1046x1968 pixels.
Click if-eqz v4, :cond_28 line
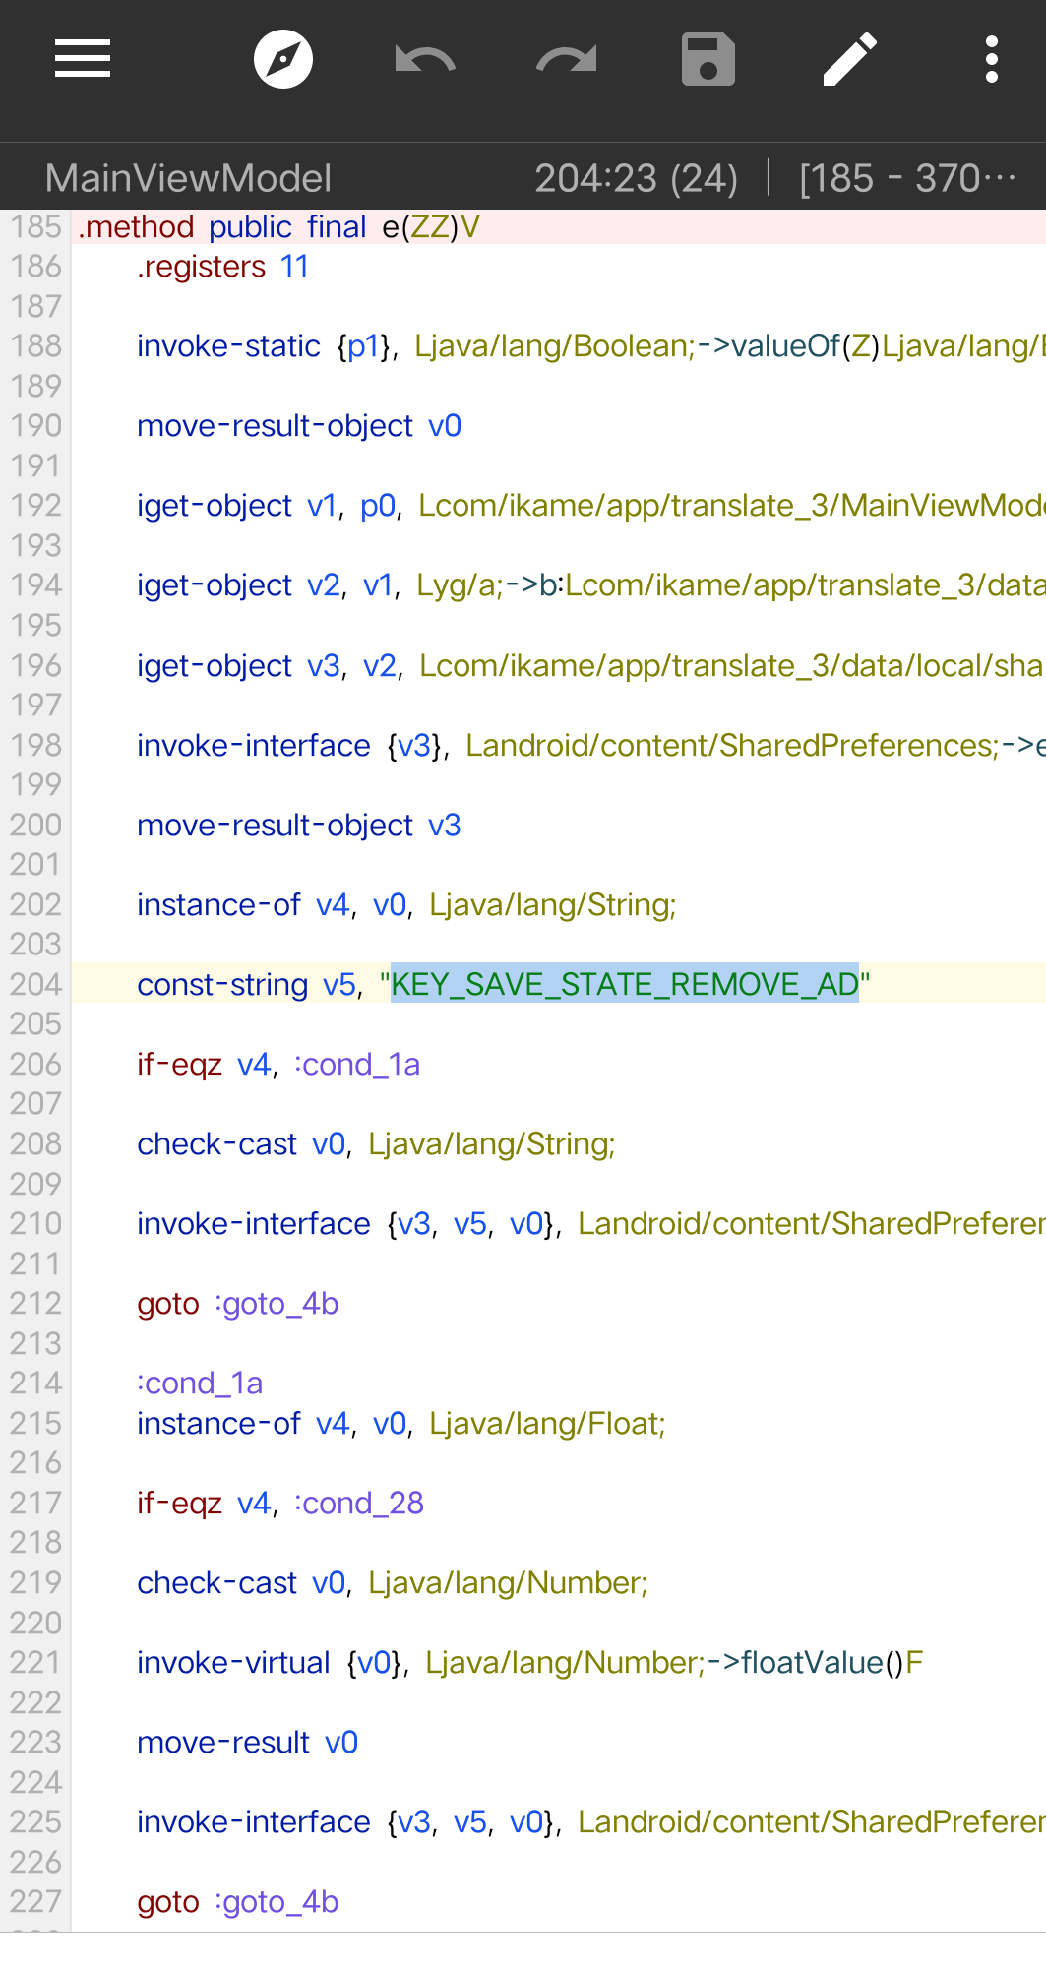280,1504
